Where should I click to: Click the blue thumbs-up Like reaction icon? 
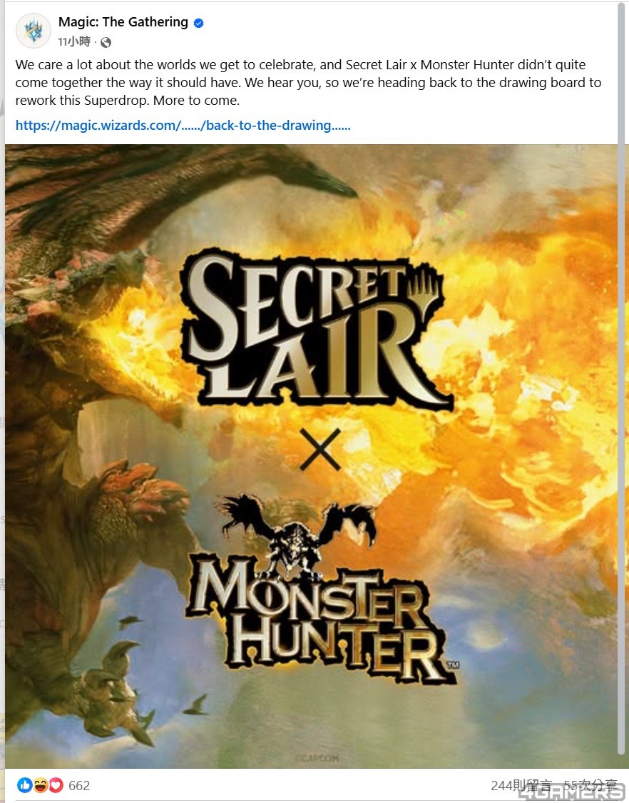pos(24,784)
